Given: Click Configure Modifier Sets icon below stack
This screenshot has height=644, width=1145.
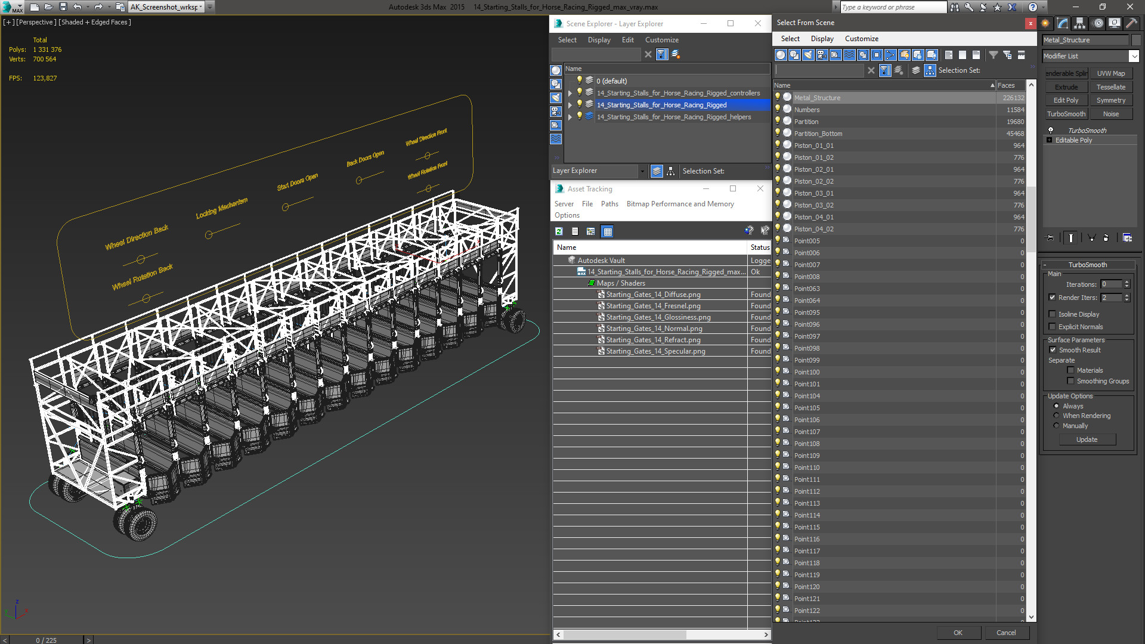Looking at the screenshot, I should click(x=1127, y=238).
